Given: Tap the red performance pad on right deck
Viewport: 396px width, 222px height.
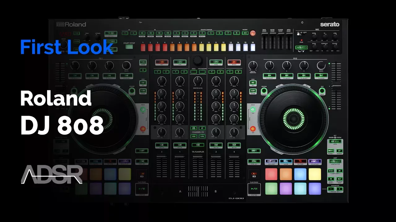Looking at the screenshot, I should click(x=271, y=174).
